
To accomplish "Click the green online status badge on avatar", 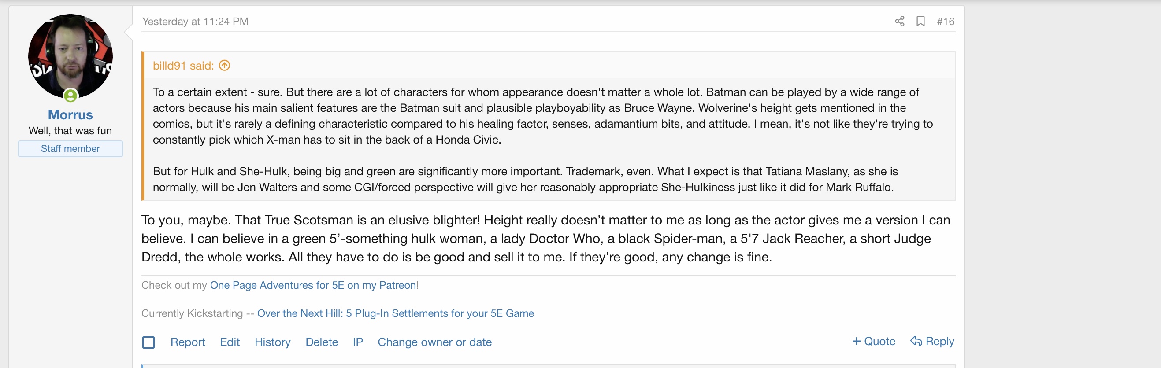I will (x=70, y=96).
